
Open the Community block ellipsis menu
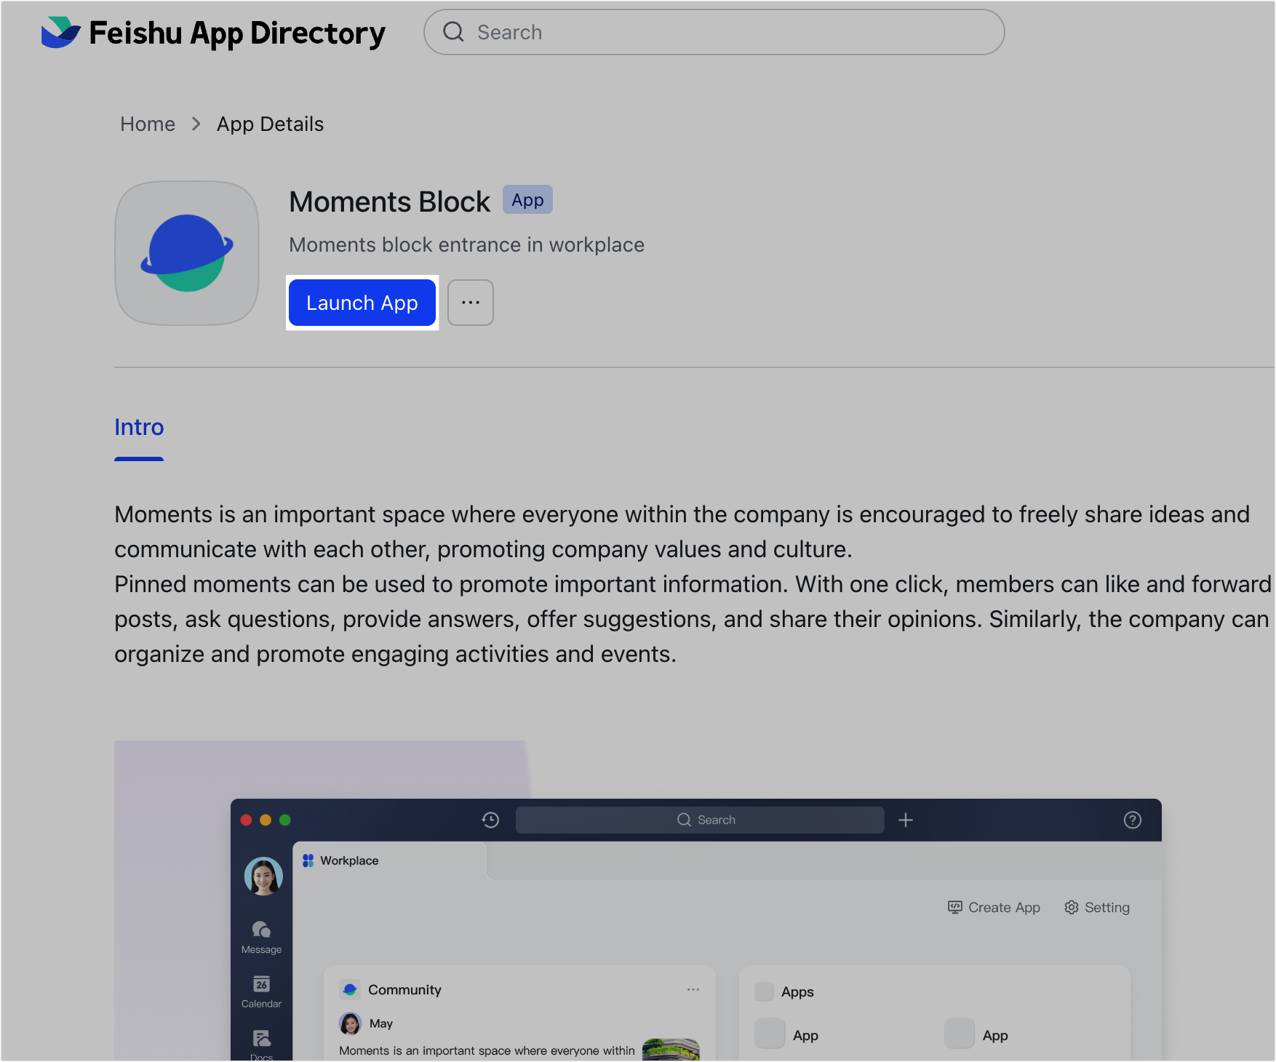pos(693,990)
